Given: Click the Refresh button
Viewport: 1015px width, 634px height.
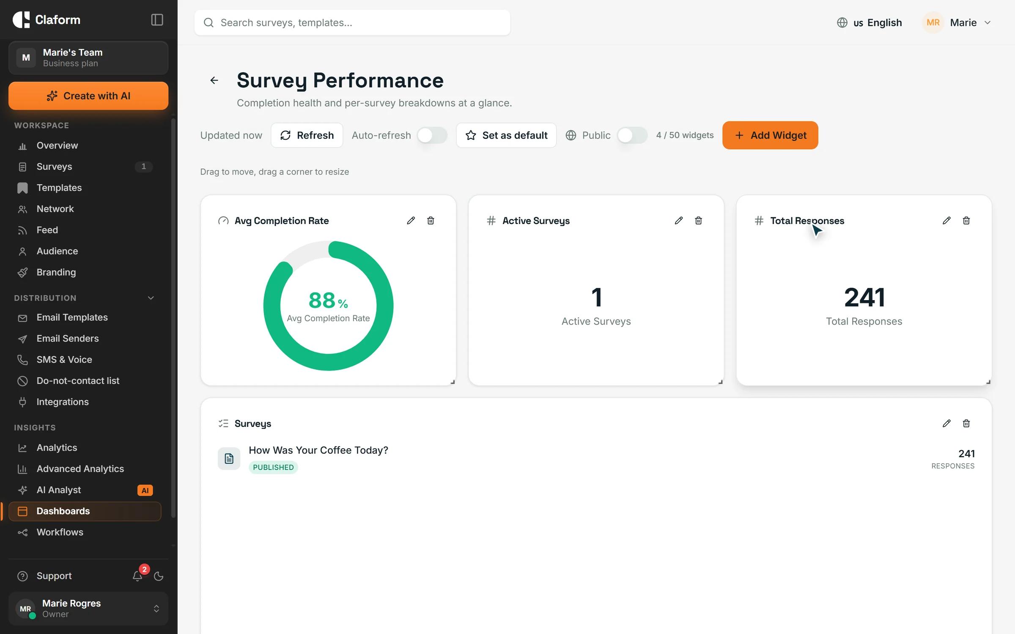Looking at the screenshot, I should click(x=307, y=135).
